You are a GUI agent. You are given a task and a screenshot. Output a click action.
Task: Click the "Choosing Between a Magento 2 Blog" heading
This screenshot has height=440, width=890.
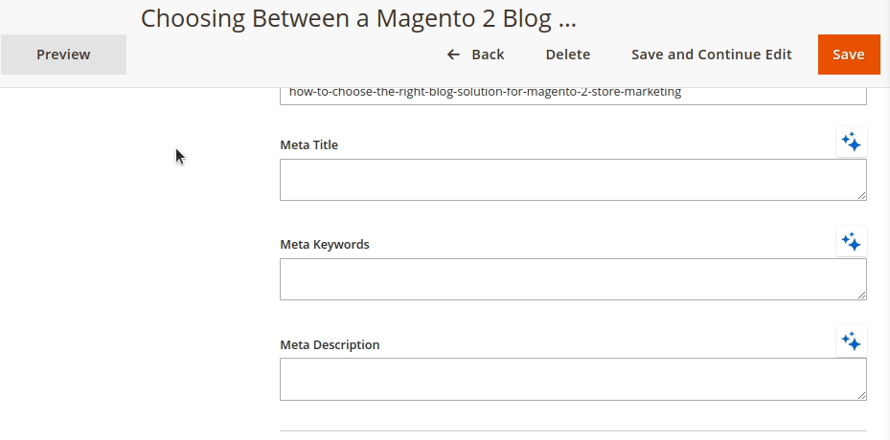point(358,18)
